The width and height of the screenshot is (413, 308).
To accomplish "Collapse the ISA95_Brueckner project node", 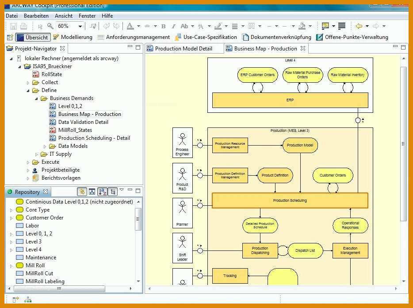I will (19, 67).
